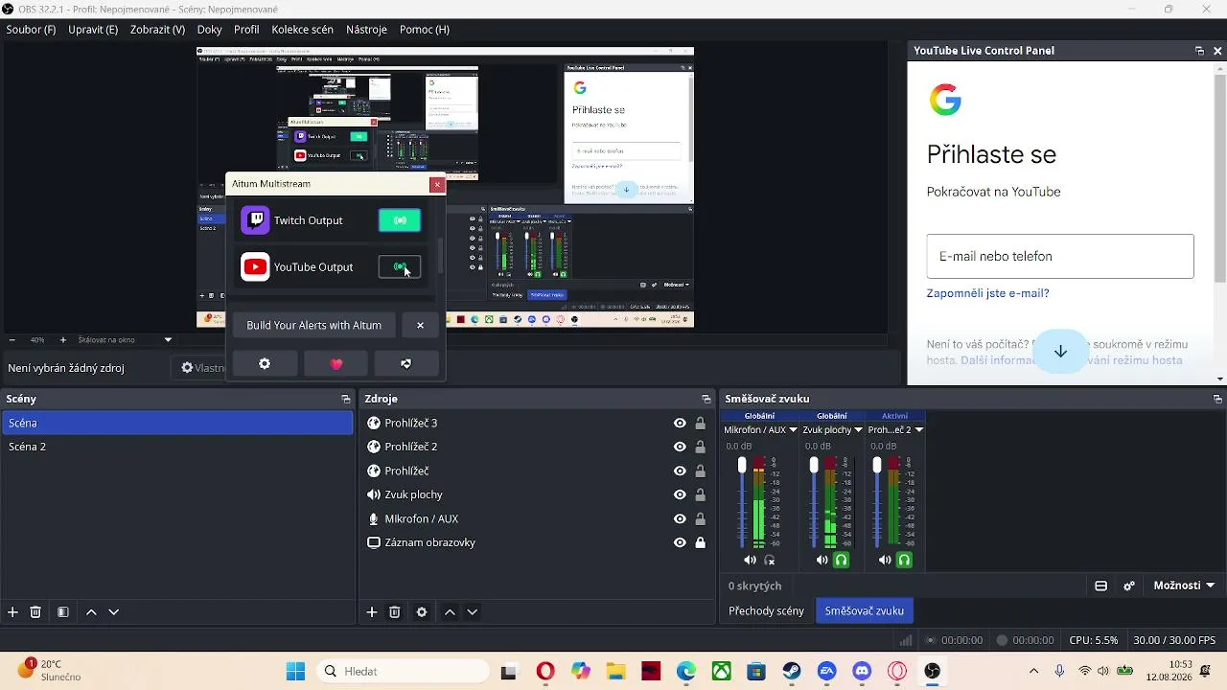Move the source down in the Zdroje toolbar
Viewport: 1227px width, 690px height.
pos(472,612)
